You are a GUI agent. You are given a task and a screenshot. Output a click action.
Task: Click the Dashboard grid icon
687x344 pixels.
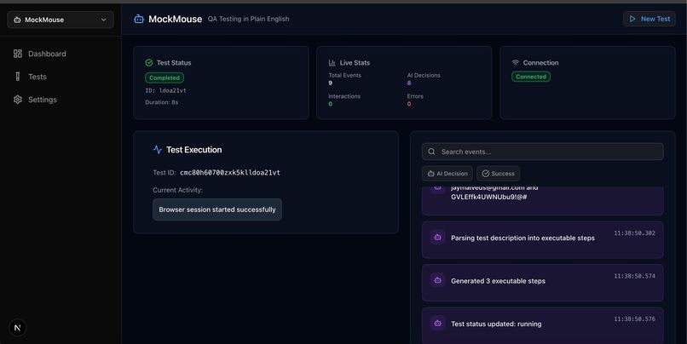click(x=18, y=54)
